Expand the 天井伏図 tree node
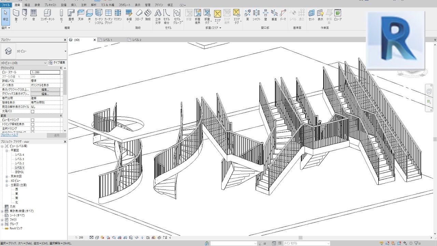Image resolution: width=437 pixels, height=246 pixels. point(7,176)
